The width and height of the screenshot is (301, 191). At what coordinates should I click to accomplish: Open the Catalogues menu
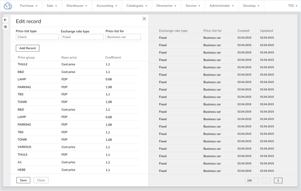137,6
